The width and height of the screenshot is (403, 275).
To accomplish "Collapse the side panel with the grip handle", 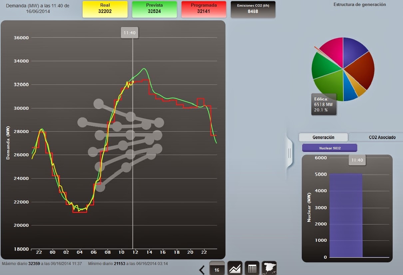I will click(289, 153).
